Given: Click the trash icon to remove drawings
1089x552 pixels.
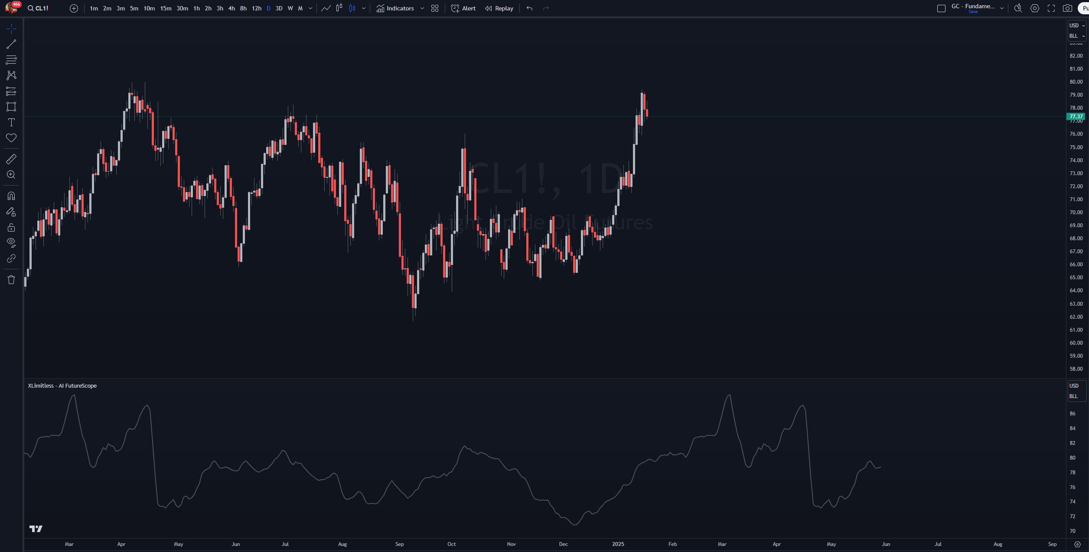Looking at the screenshot, I should click(11, 280).
